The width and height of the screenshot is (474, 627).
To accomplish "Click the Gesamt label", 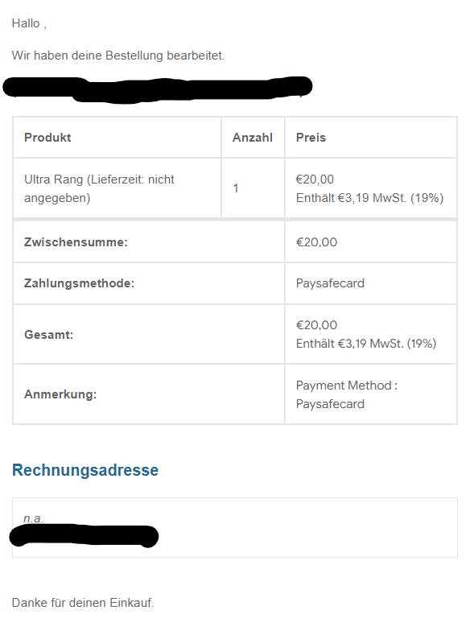I will click(49, 335).
